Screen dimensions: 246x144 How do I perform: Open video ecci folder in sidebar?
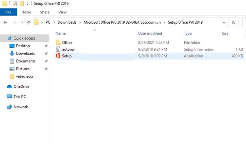25,76
